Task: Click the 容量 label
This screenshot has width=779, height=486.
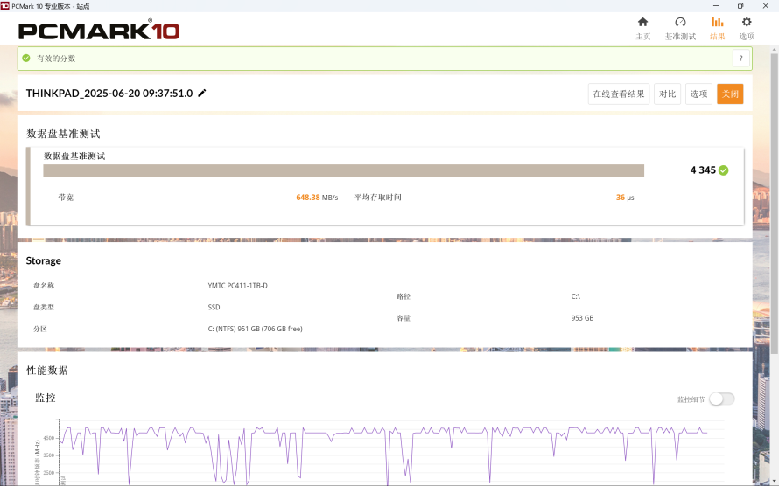Action: (x=404, y=318)
